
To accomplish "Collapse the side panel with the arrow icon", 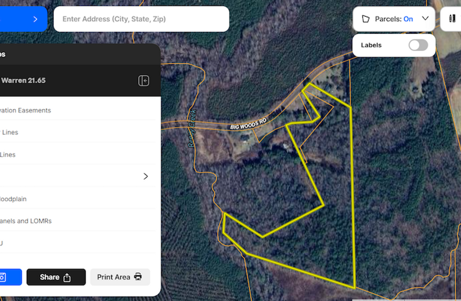I will coord(144,81).
